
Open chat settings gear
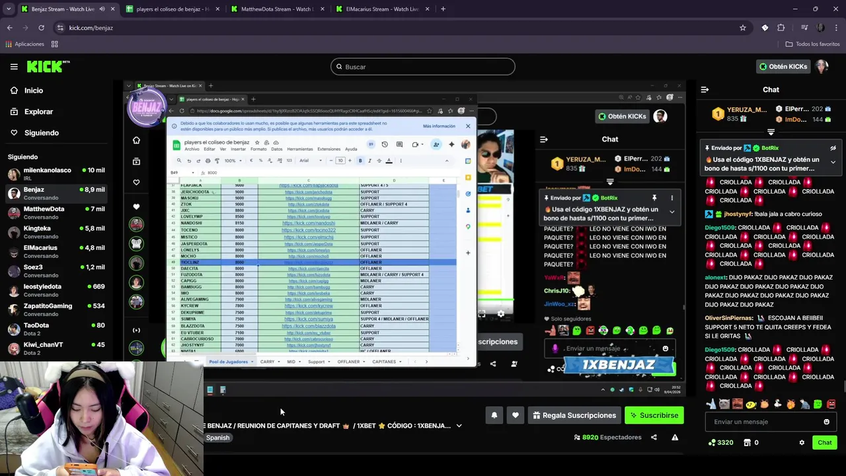[802, 442]
